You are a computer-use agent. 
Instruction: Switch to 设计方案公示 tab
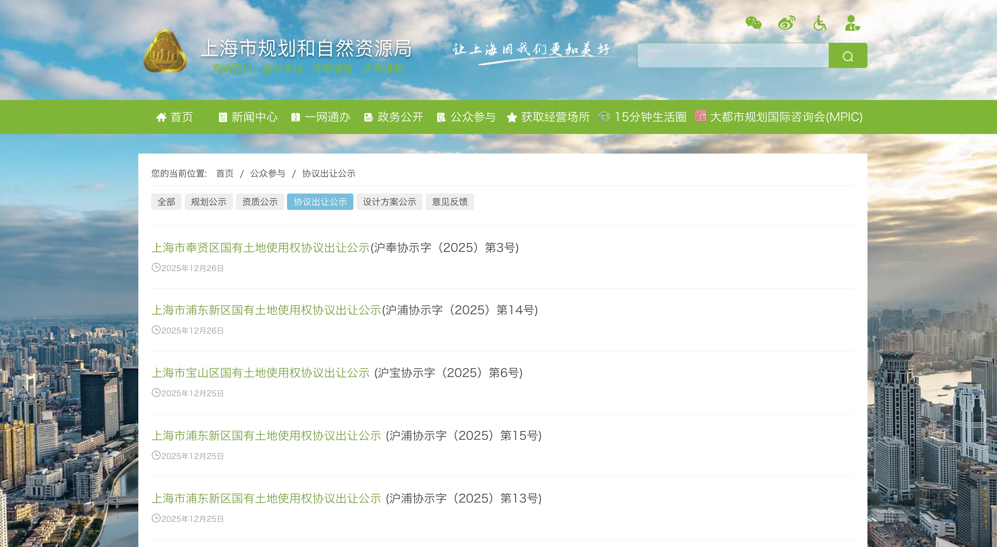[x=389, y=202]
